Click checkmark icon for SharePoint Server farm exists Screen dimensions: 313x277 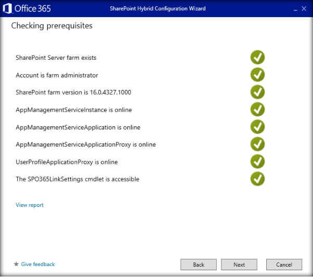[x=257, y=57]
